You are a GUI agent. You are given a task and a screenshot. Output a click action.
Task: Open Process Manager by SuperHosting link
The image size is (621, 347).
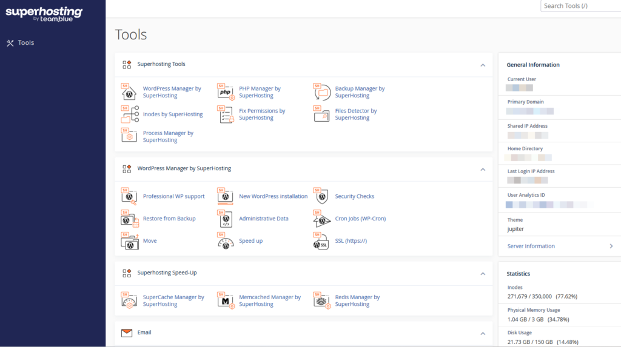168,136
